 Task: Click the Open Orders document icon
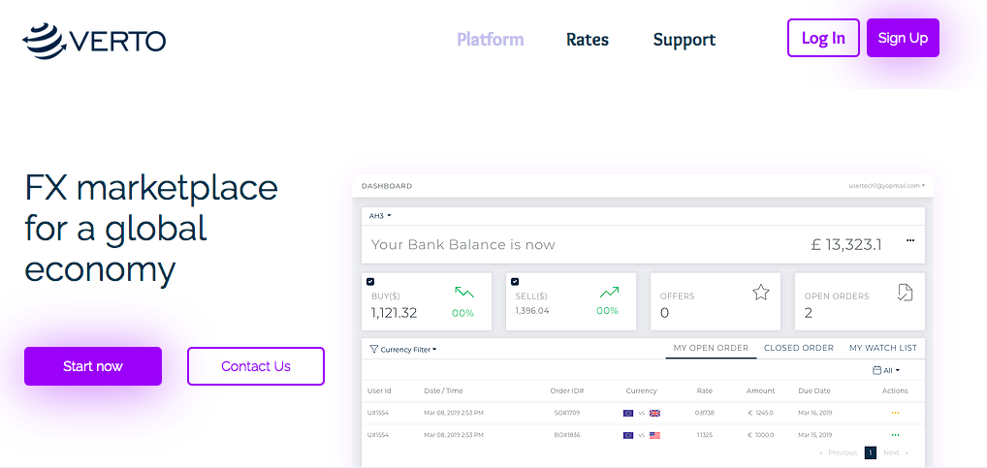pyautogui.click(x=905, y=293)
